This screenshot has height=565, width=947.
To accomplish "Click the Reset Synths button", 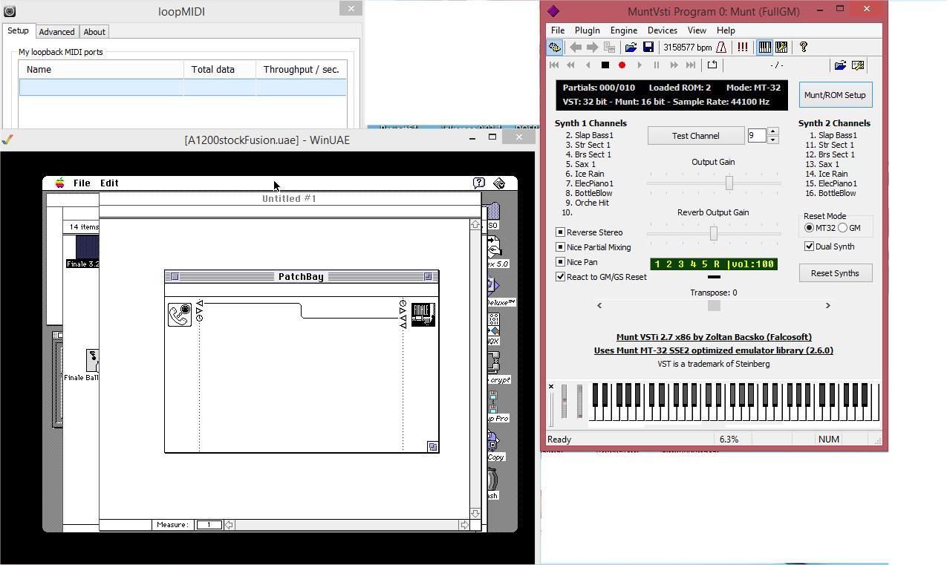I will 835,273.
